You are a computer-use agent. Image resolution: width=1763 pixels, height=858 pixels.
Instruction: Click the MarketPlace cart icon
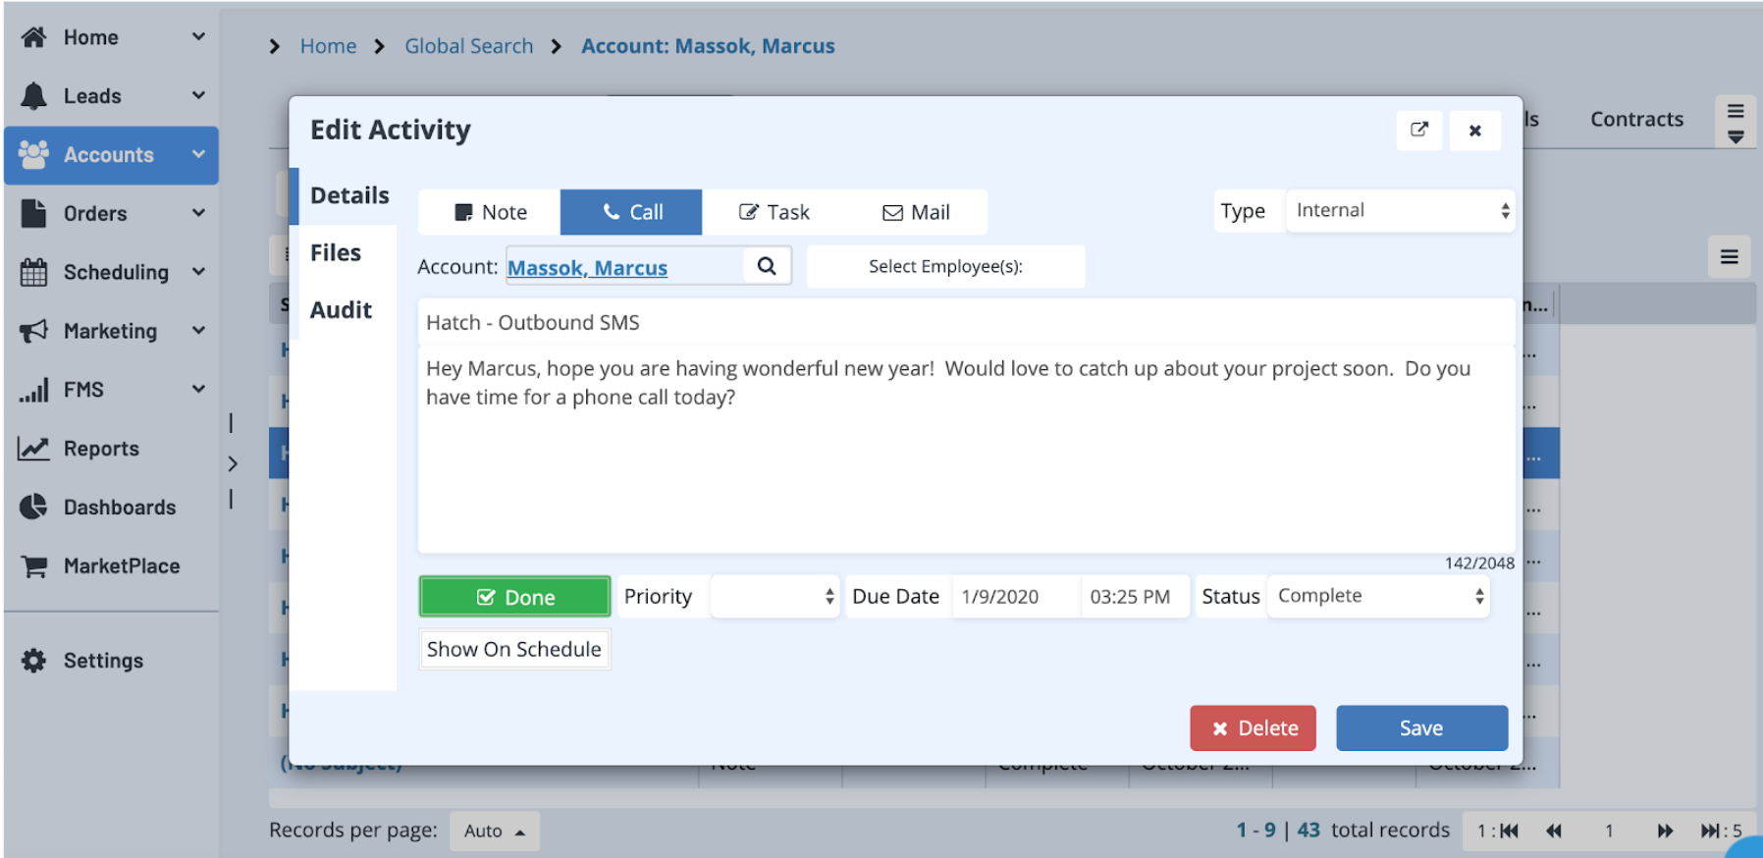pyautogui.click(x=33, y=566)
